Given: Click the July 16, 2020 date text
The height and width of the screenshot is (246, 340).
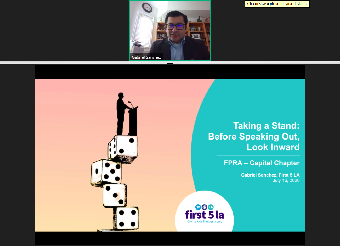Looking at the screenshot, I should pos(286,180).
